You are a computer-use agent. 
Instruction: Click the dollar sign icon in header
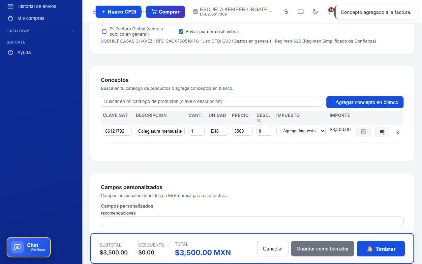[x=286, y=12]
